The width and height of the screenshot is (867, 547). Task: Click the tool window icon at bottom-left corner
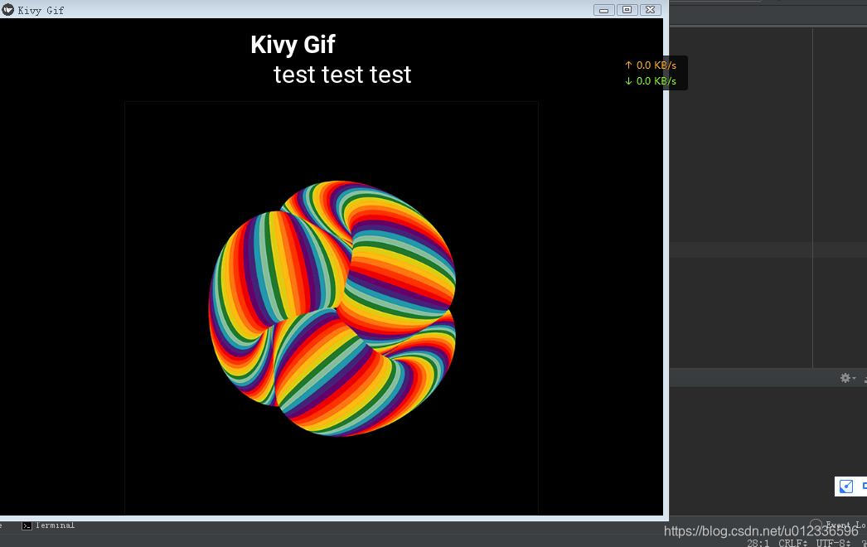click(3, 525)
